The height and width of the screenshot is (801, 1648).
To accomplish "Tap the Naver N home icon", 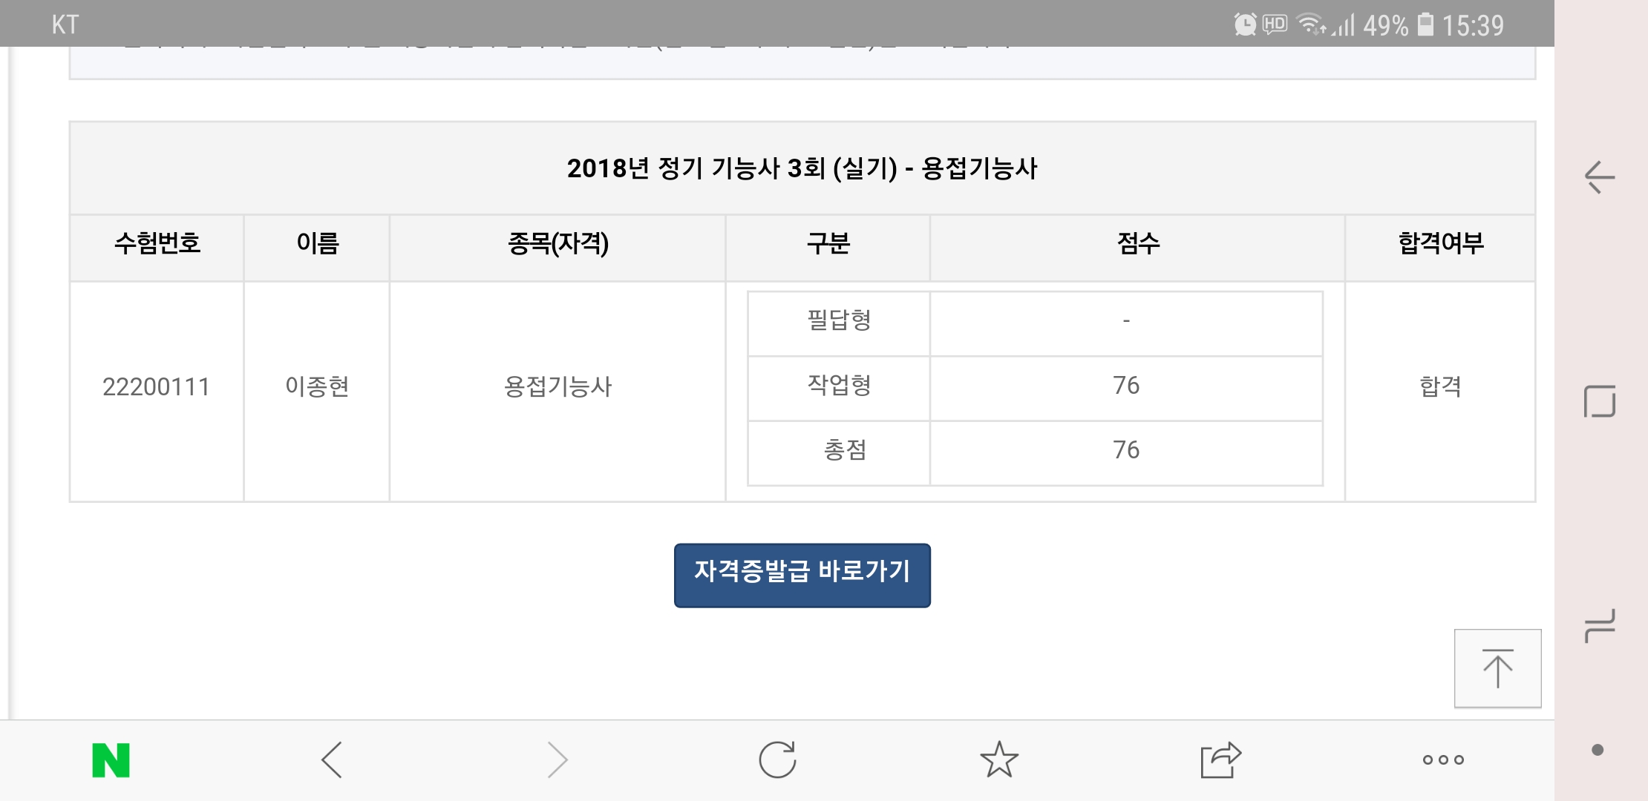I will (x=111, y=760).
